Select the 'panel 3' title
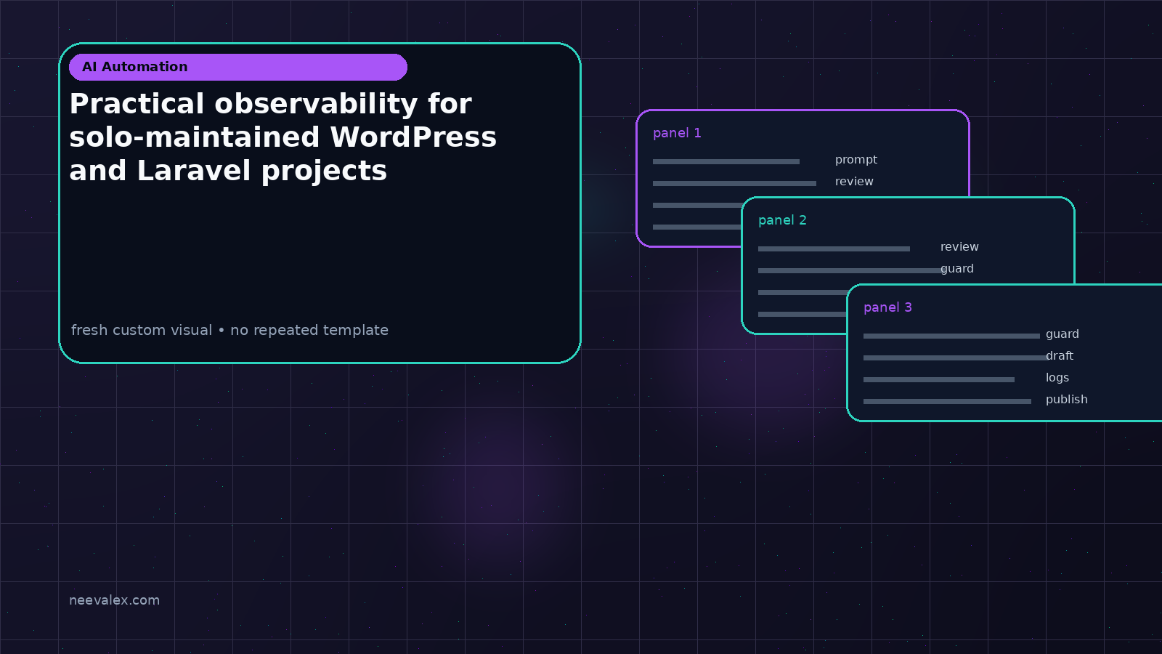The image size is (1162, 654). pos(887,307)
